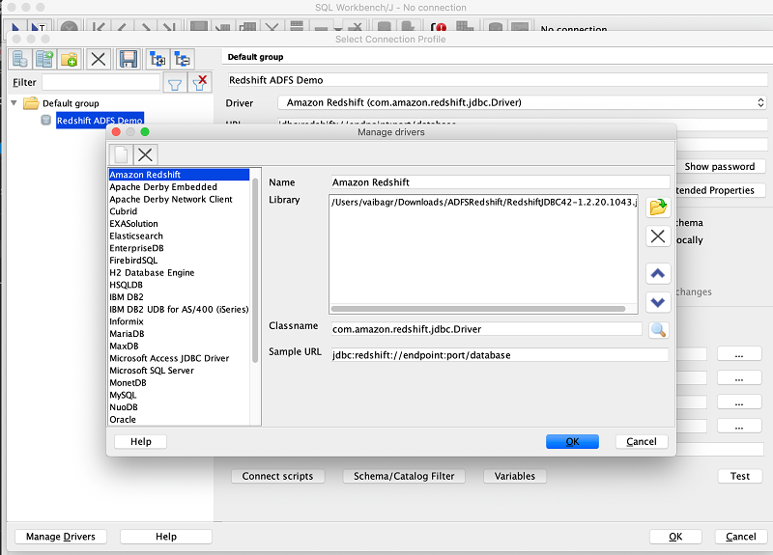Open the library file chooser folder icon
The height and width of the screenshot is (555, 773).
click(658, 207)
